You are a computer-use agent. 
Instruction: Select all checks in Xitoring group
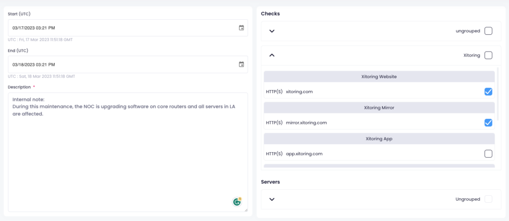coord(488,55)
